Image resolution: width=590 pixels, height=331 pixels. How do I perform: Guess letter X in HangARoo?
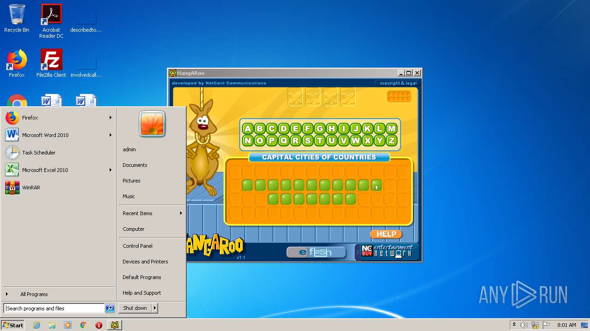(x=367, y=141)
